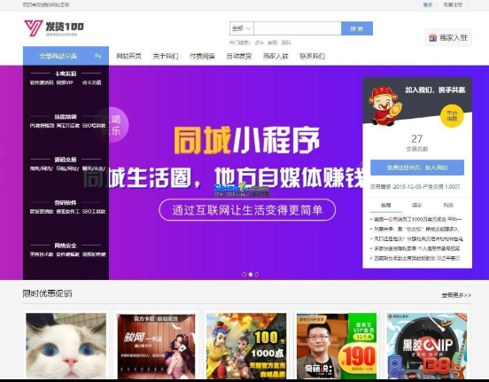Image resolution: width=489 pixels, height=382 pixels.
Task: Click the 免费注册会员，加入我们 button
Action: tap(417, 168)
